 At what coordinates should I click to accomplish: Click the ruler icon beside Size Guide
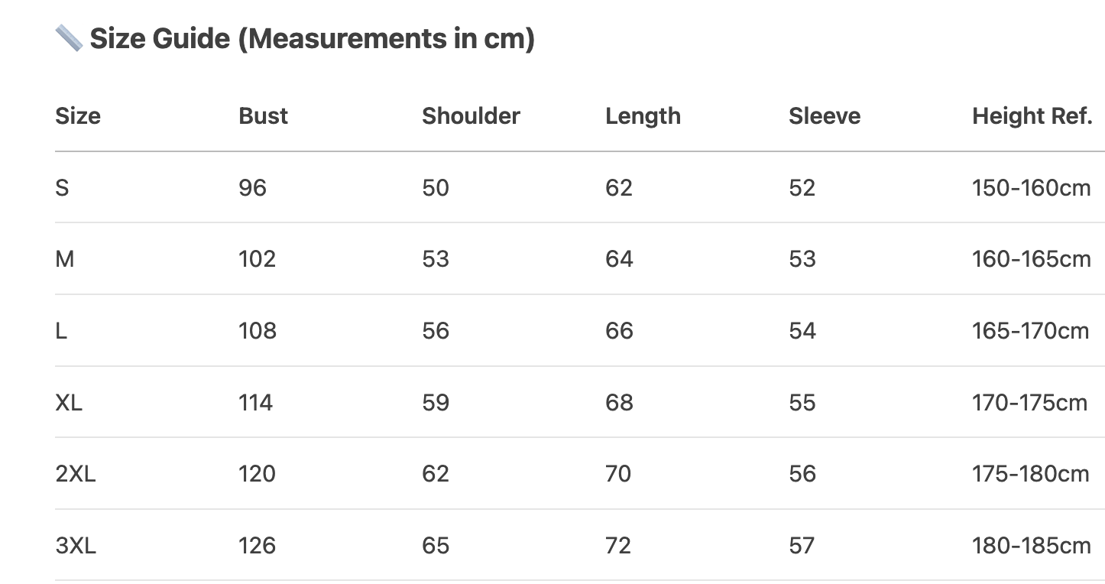[x=69, y=37]
